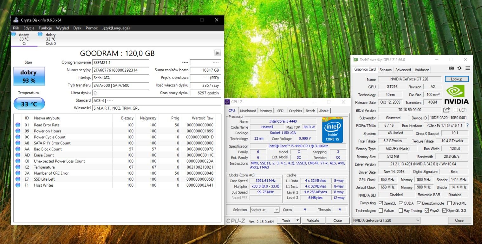Viewport: 482px width, 244px height.
Task: Click the GPU-Z title bar app icon
Action: click(356, 60)
